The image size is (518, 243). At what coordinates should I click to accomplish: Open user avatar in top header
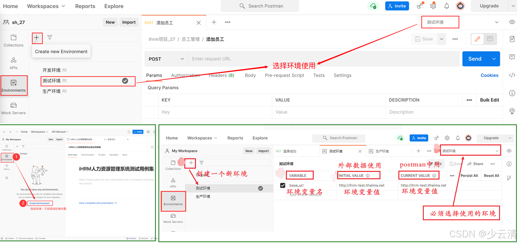pos(460,6)
